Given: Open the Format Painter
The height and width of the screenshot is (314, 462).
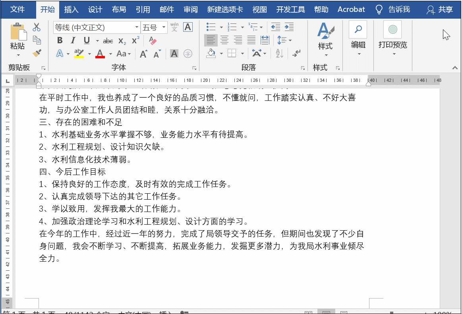Looking at the screenshot, I should (x=37, y=53).
